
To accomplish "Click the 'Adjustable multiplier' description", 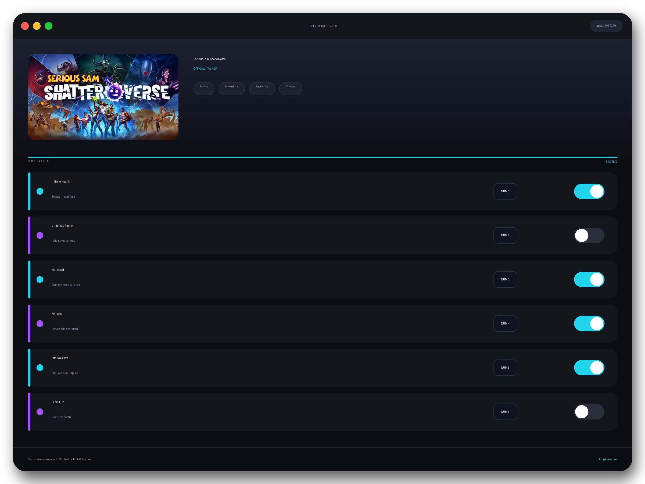I will click(x=65, y=373).
